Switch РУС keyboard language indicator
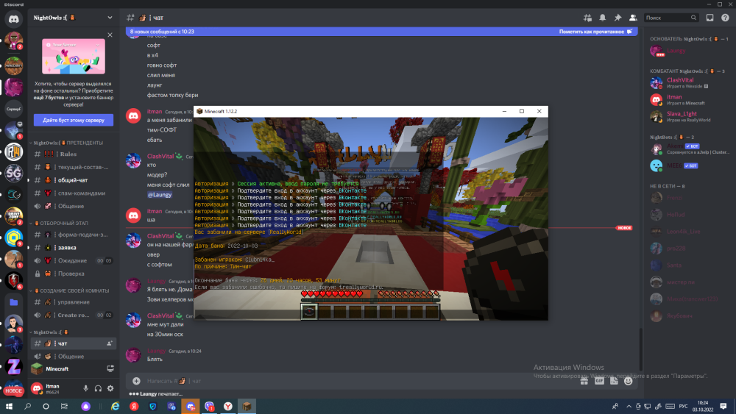This screenshot has width=736, height=414. [684, 406]
